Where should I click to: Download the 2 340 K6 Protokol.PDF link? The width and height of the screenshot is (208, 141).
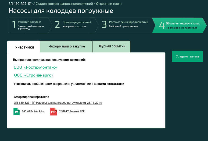click(70, 112)
